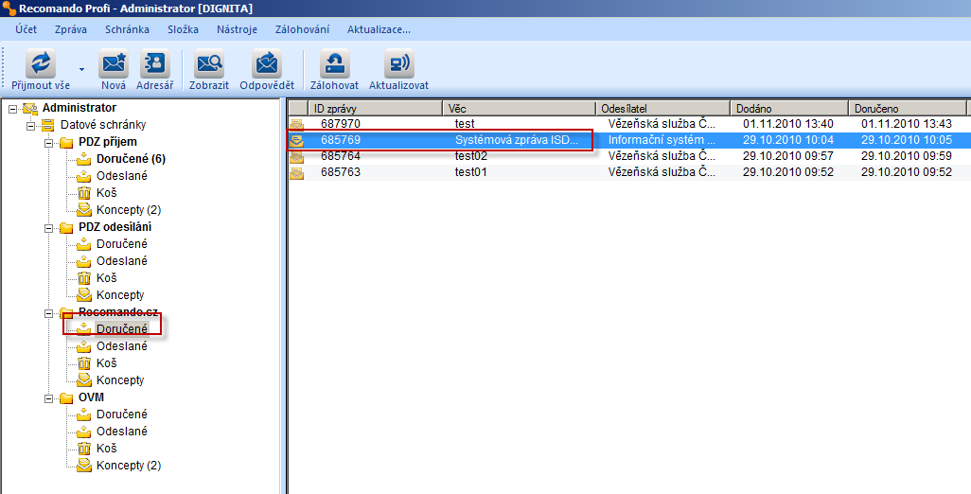Click sender Informační systém ...
The height and width of the screenshot is (494, 971).
(x=662, y=140)
